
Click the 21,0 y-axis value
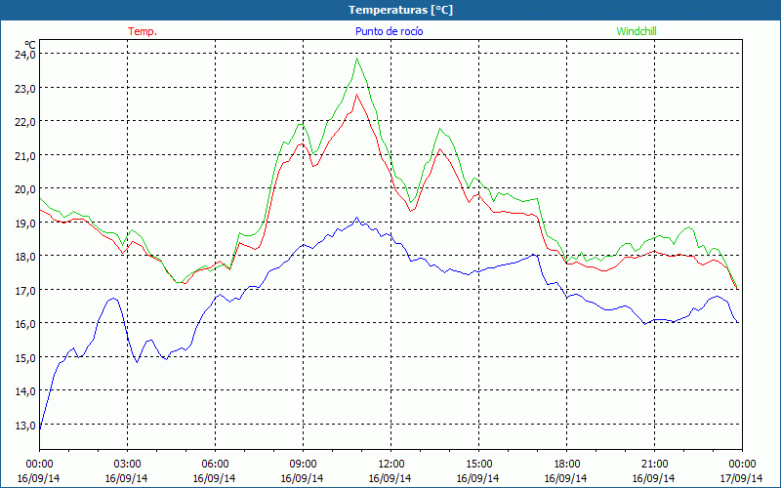click(x=25, y=155)
